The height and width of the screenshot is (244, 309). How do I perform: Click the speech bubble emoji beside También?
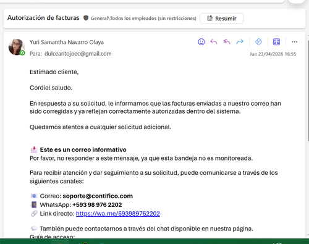(34, 229)
